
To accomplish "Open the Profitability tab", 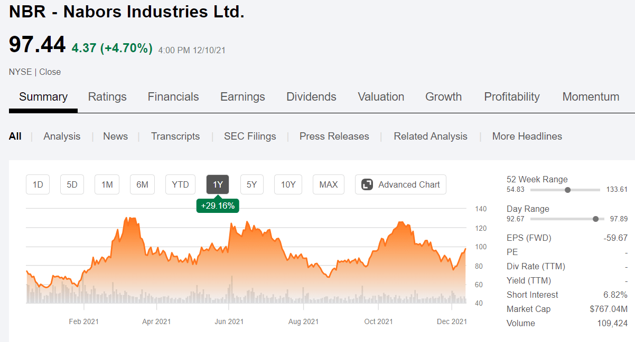I will coord(512,97).
